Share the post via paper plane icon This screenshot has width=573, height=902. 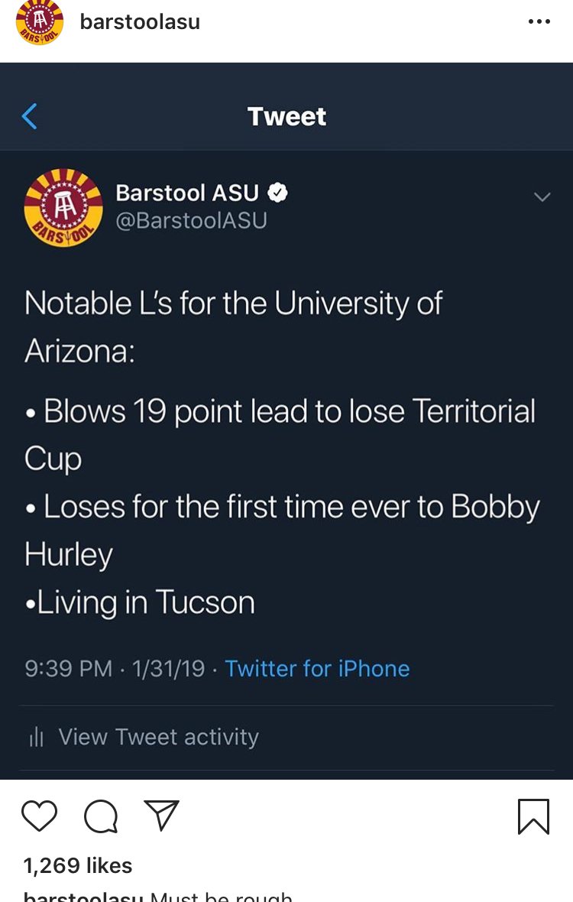[x=161, y=815]
